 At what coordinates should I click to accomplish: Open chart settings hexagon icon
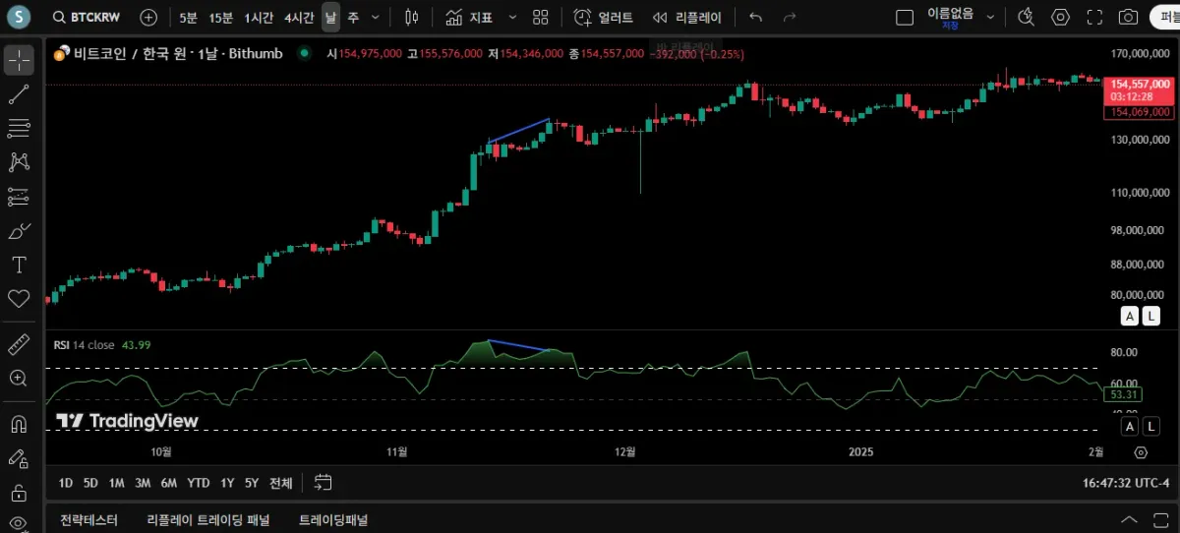1060,17
